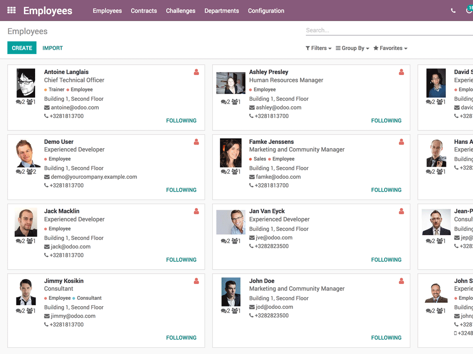
Task: Click the followers icon on Demo User card
Action: point(30,172)
